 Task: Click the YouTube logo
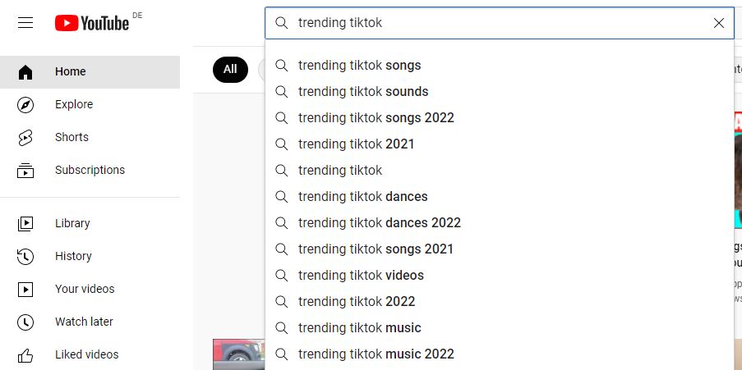[92, 23]
